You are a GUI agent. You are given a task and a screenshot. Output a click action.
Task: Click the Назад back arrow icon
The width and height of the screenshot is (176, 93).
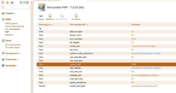41,16
